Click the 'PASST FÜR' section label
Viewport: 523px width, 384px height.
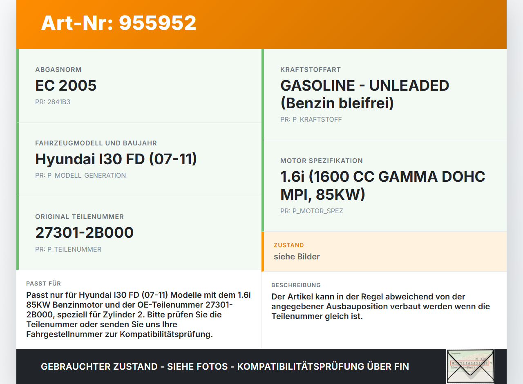point(44,284)
